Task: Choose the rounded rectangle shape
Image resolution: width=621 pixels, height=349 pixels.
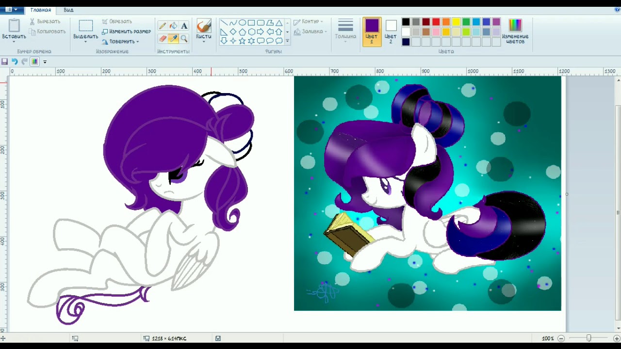Action: point(261,23)
